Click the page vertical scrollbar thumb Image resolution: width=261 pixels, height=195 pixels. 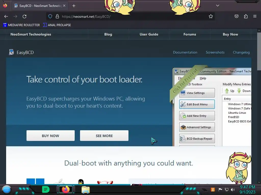pyautogui.click(x=259, y=51)
